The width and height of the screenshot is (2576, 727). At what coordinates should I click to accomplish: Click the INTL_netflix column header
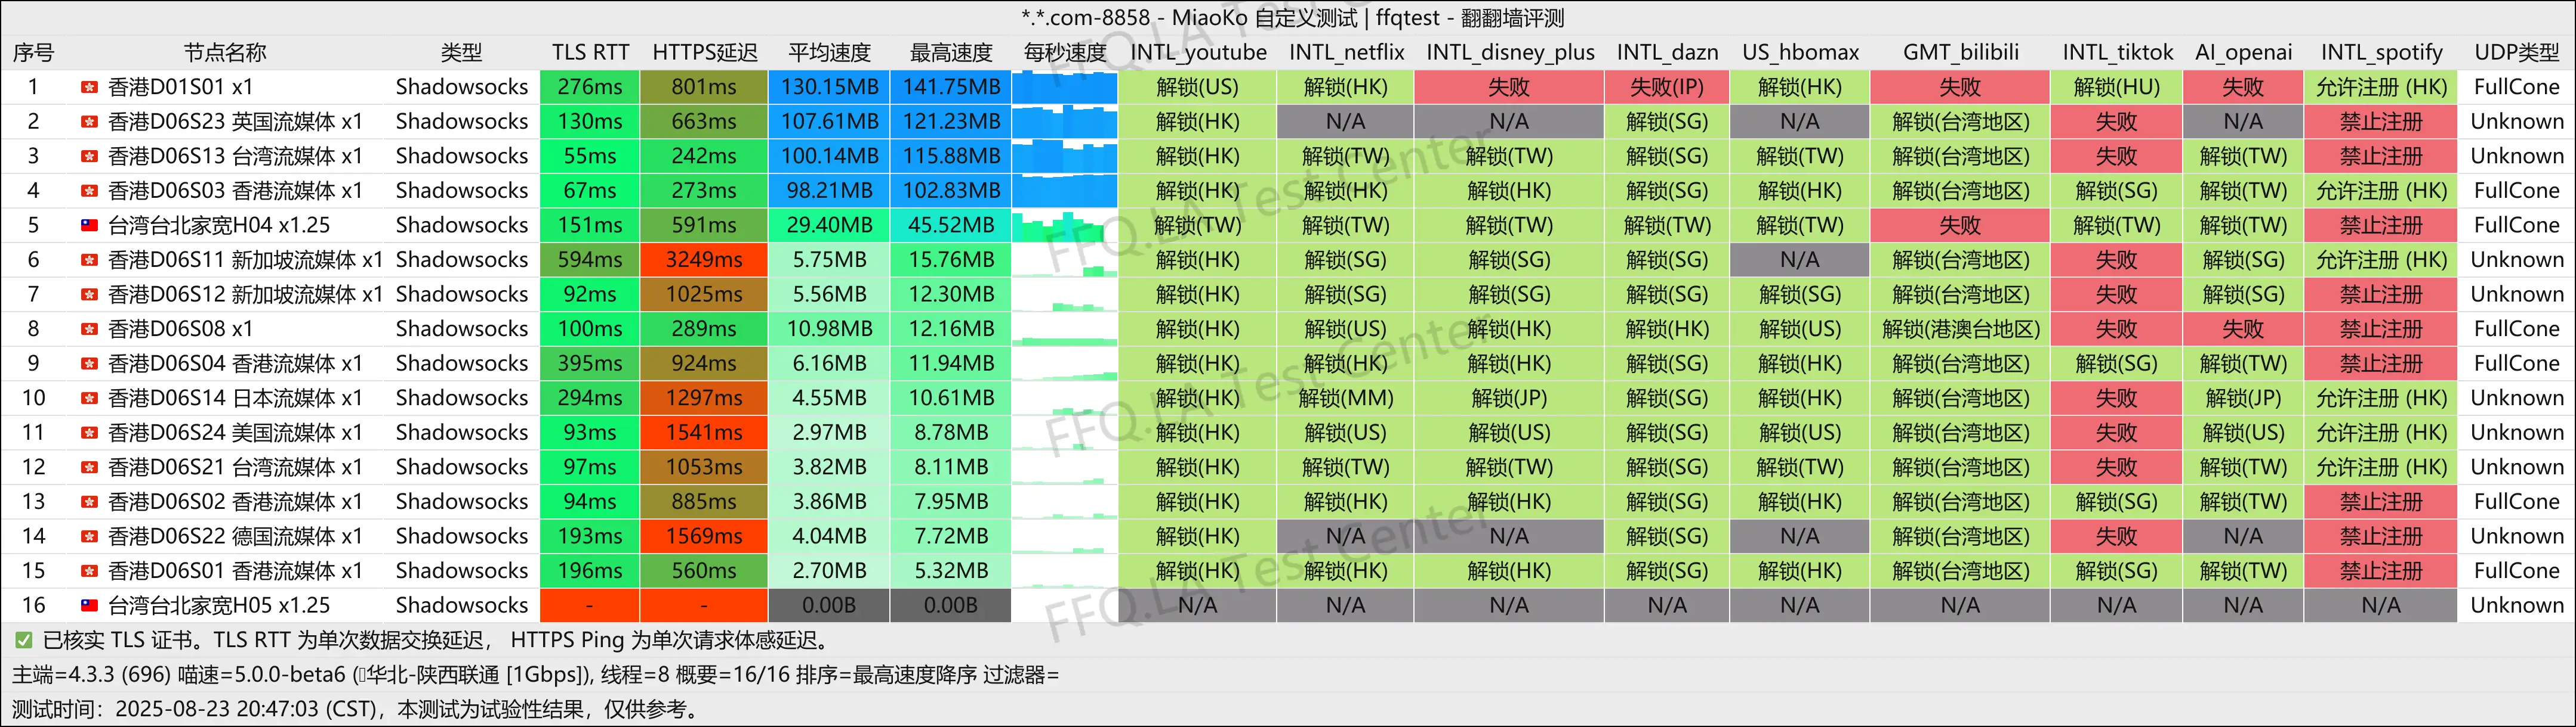pyautogui.click(x=1346, y=53)
